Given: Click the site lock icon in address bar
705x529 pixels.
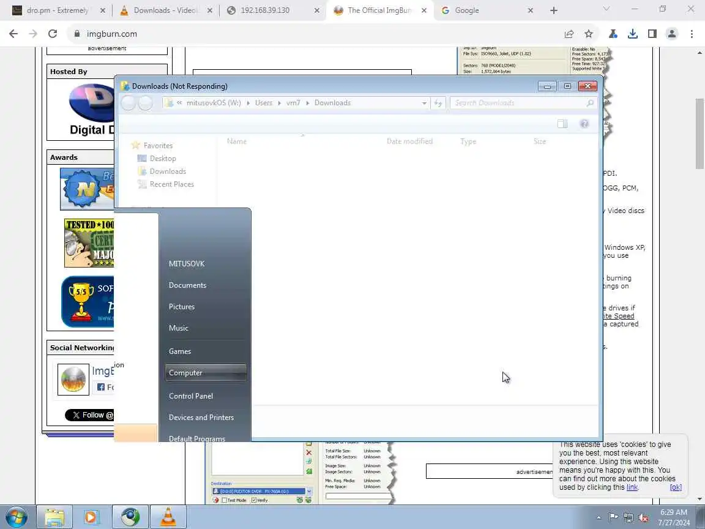Looking at the screenshot, I should click(77, 34).
